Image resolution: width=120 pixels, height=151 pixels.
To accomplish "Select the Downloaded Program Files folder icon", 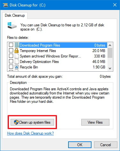I will point(17,45).
